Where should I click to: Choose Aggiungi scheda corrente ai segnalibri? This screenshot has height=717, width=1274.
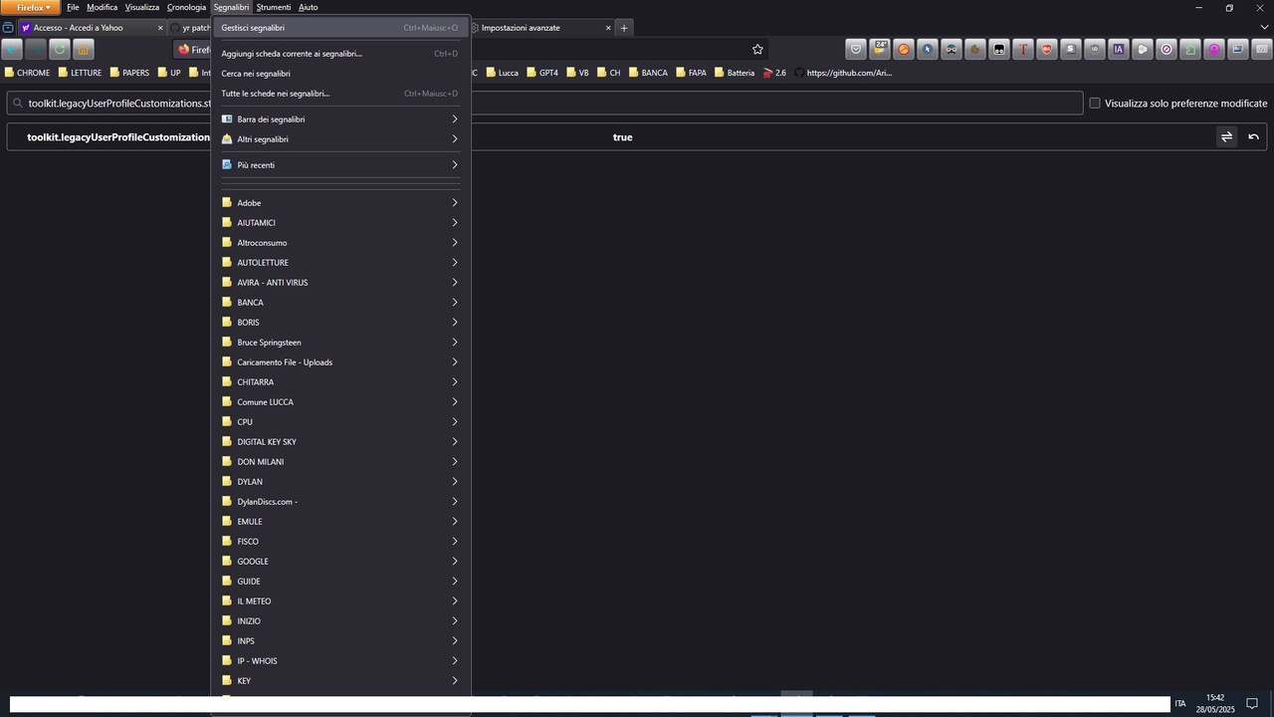click(x=340, y=53)
